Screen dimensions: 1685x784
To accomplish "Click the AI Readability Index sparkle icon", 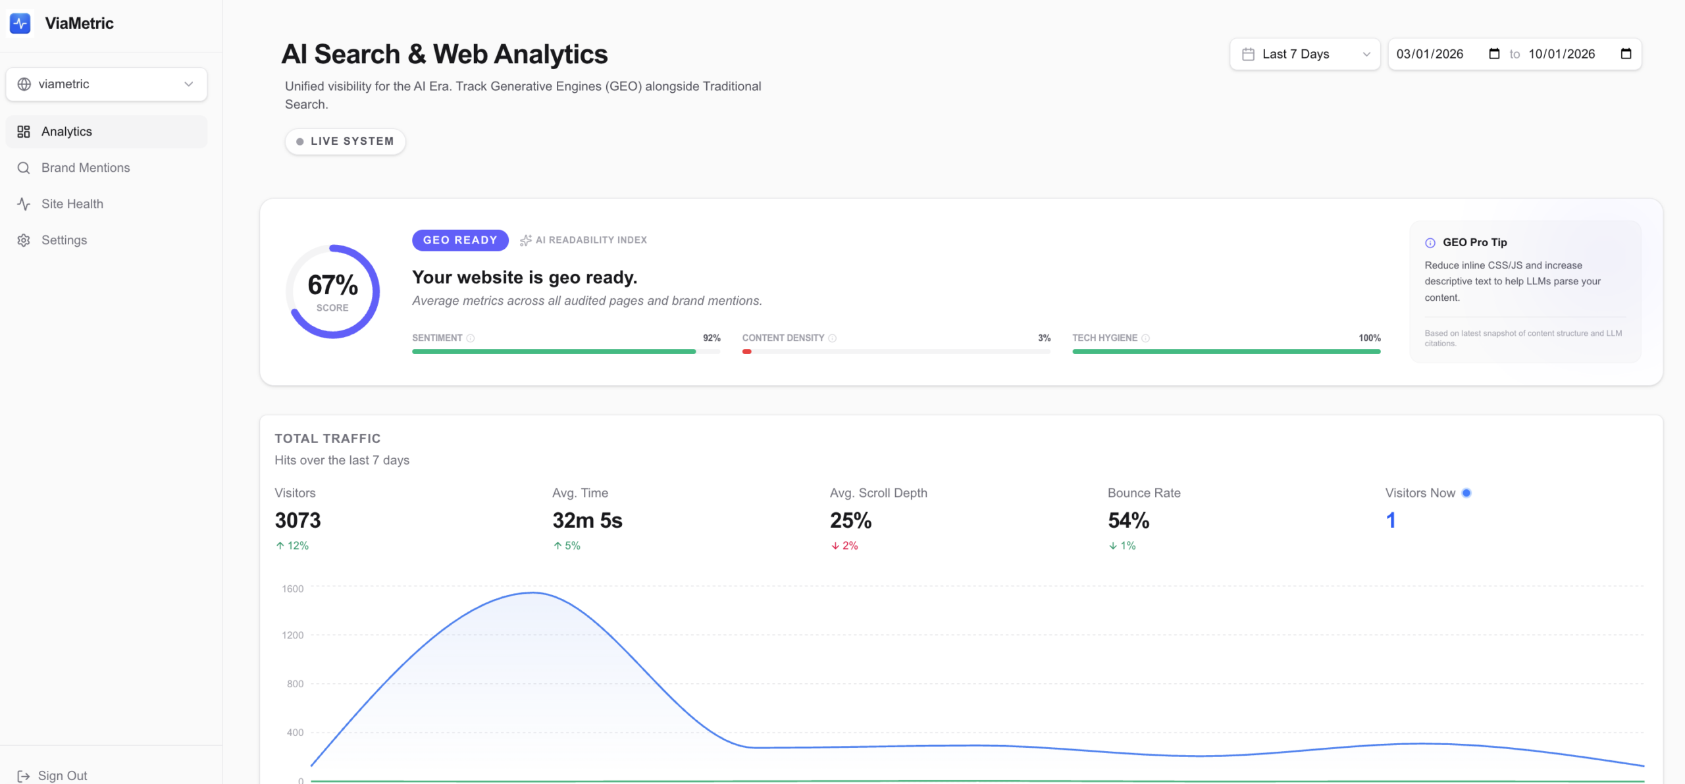I will pyautogui.click(x=525, y=241).
